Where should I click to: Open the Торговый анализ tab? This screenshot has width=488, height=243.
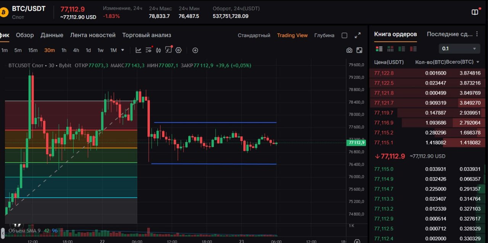point(146,35)
